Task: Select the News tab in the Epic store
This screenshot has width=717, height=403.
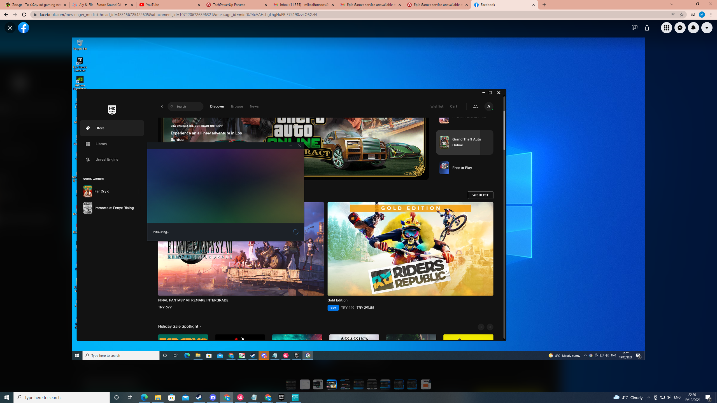Action: (254, 106)
